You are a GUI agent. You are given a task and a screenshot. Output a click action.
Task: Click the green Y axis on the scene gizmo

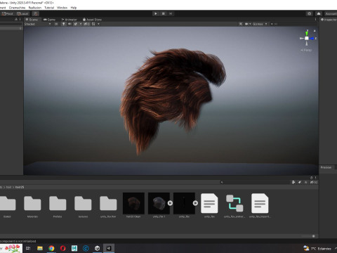307,33
